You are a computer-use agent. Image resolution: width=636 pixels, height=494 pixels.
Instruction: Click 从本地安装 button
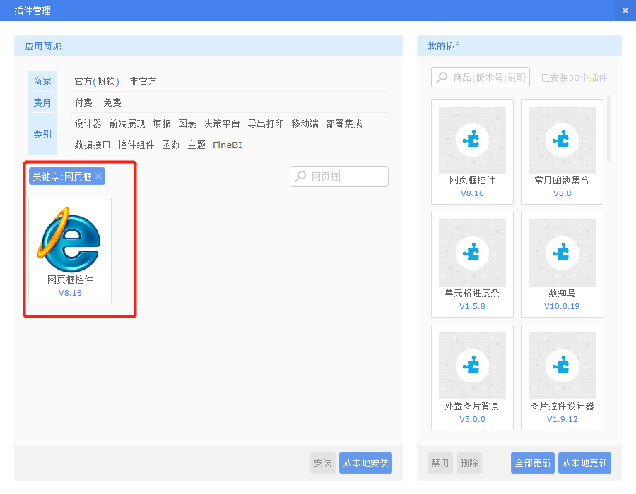[365, 463]
